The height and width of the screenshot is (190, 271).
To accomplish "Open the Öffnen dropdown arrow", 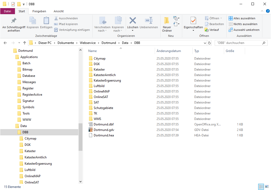I will pyautogui.click(x=221, y=18).
